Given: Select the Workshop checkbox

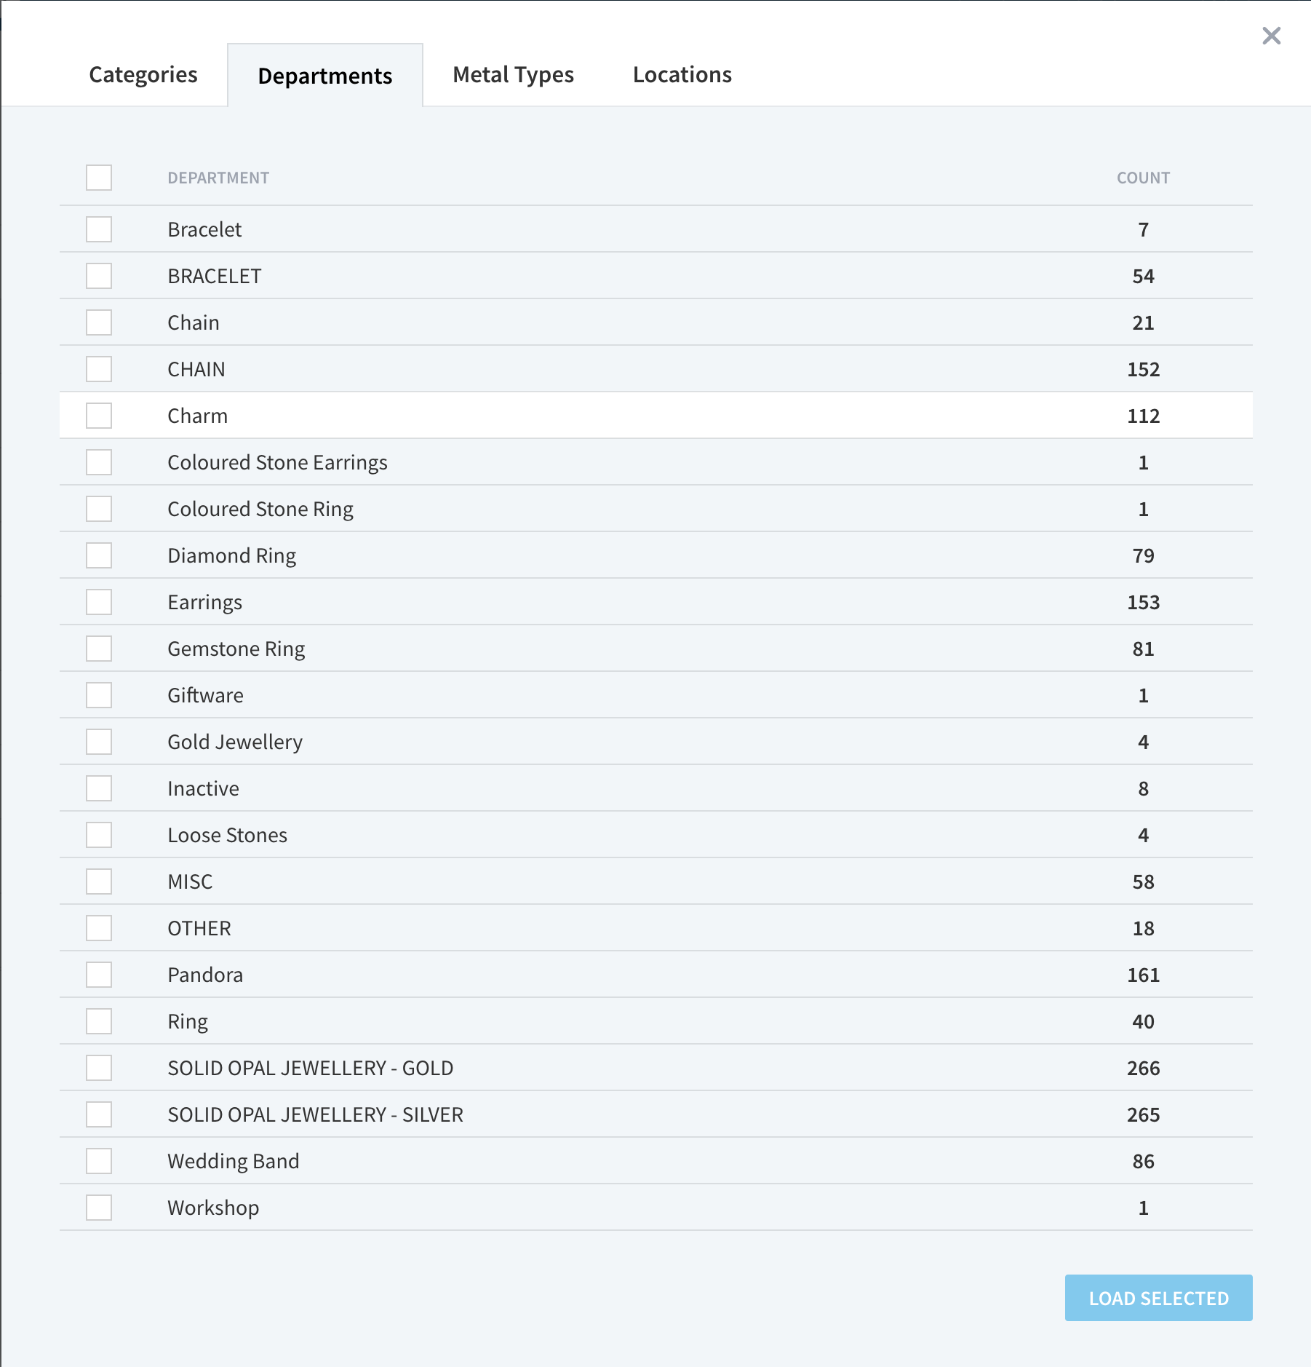Looking at the screenshot, I should (x=99, y=1208).
